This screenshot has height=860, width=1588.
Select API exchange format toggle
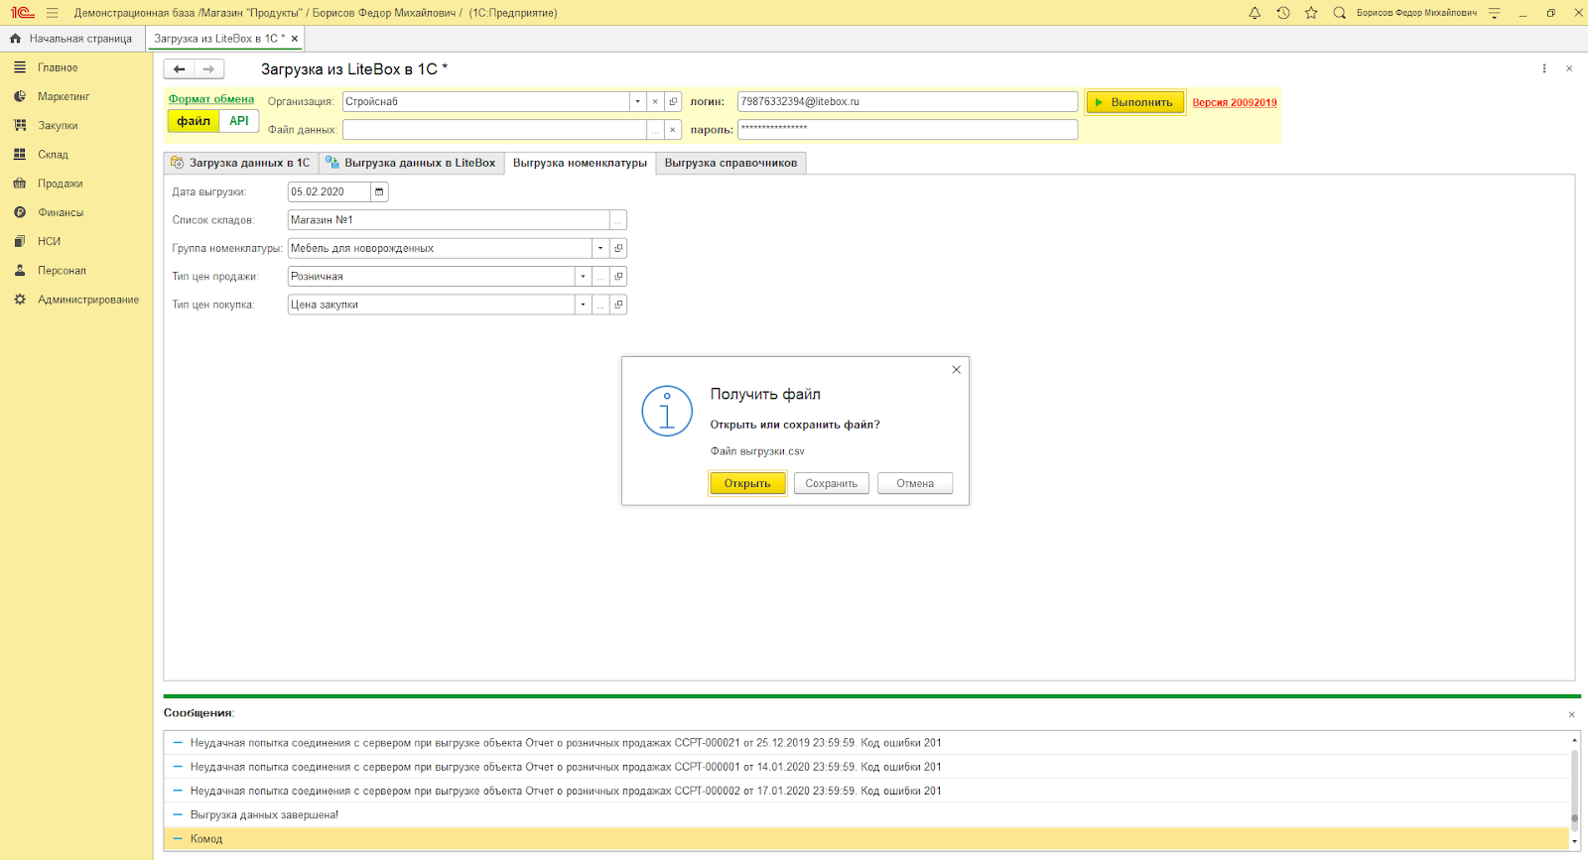pos(239,121)
